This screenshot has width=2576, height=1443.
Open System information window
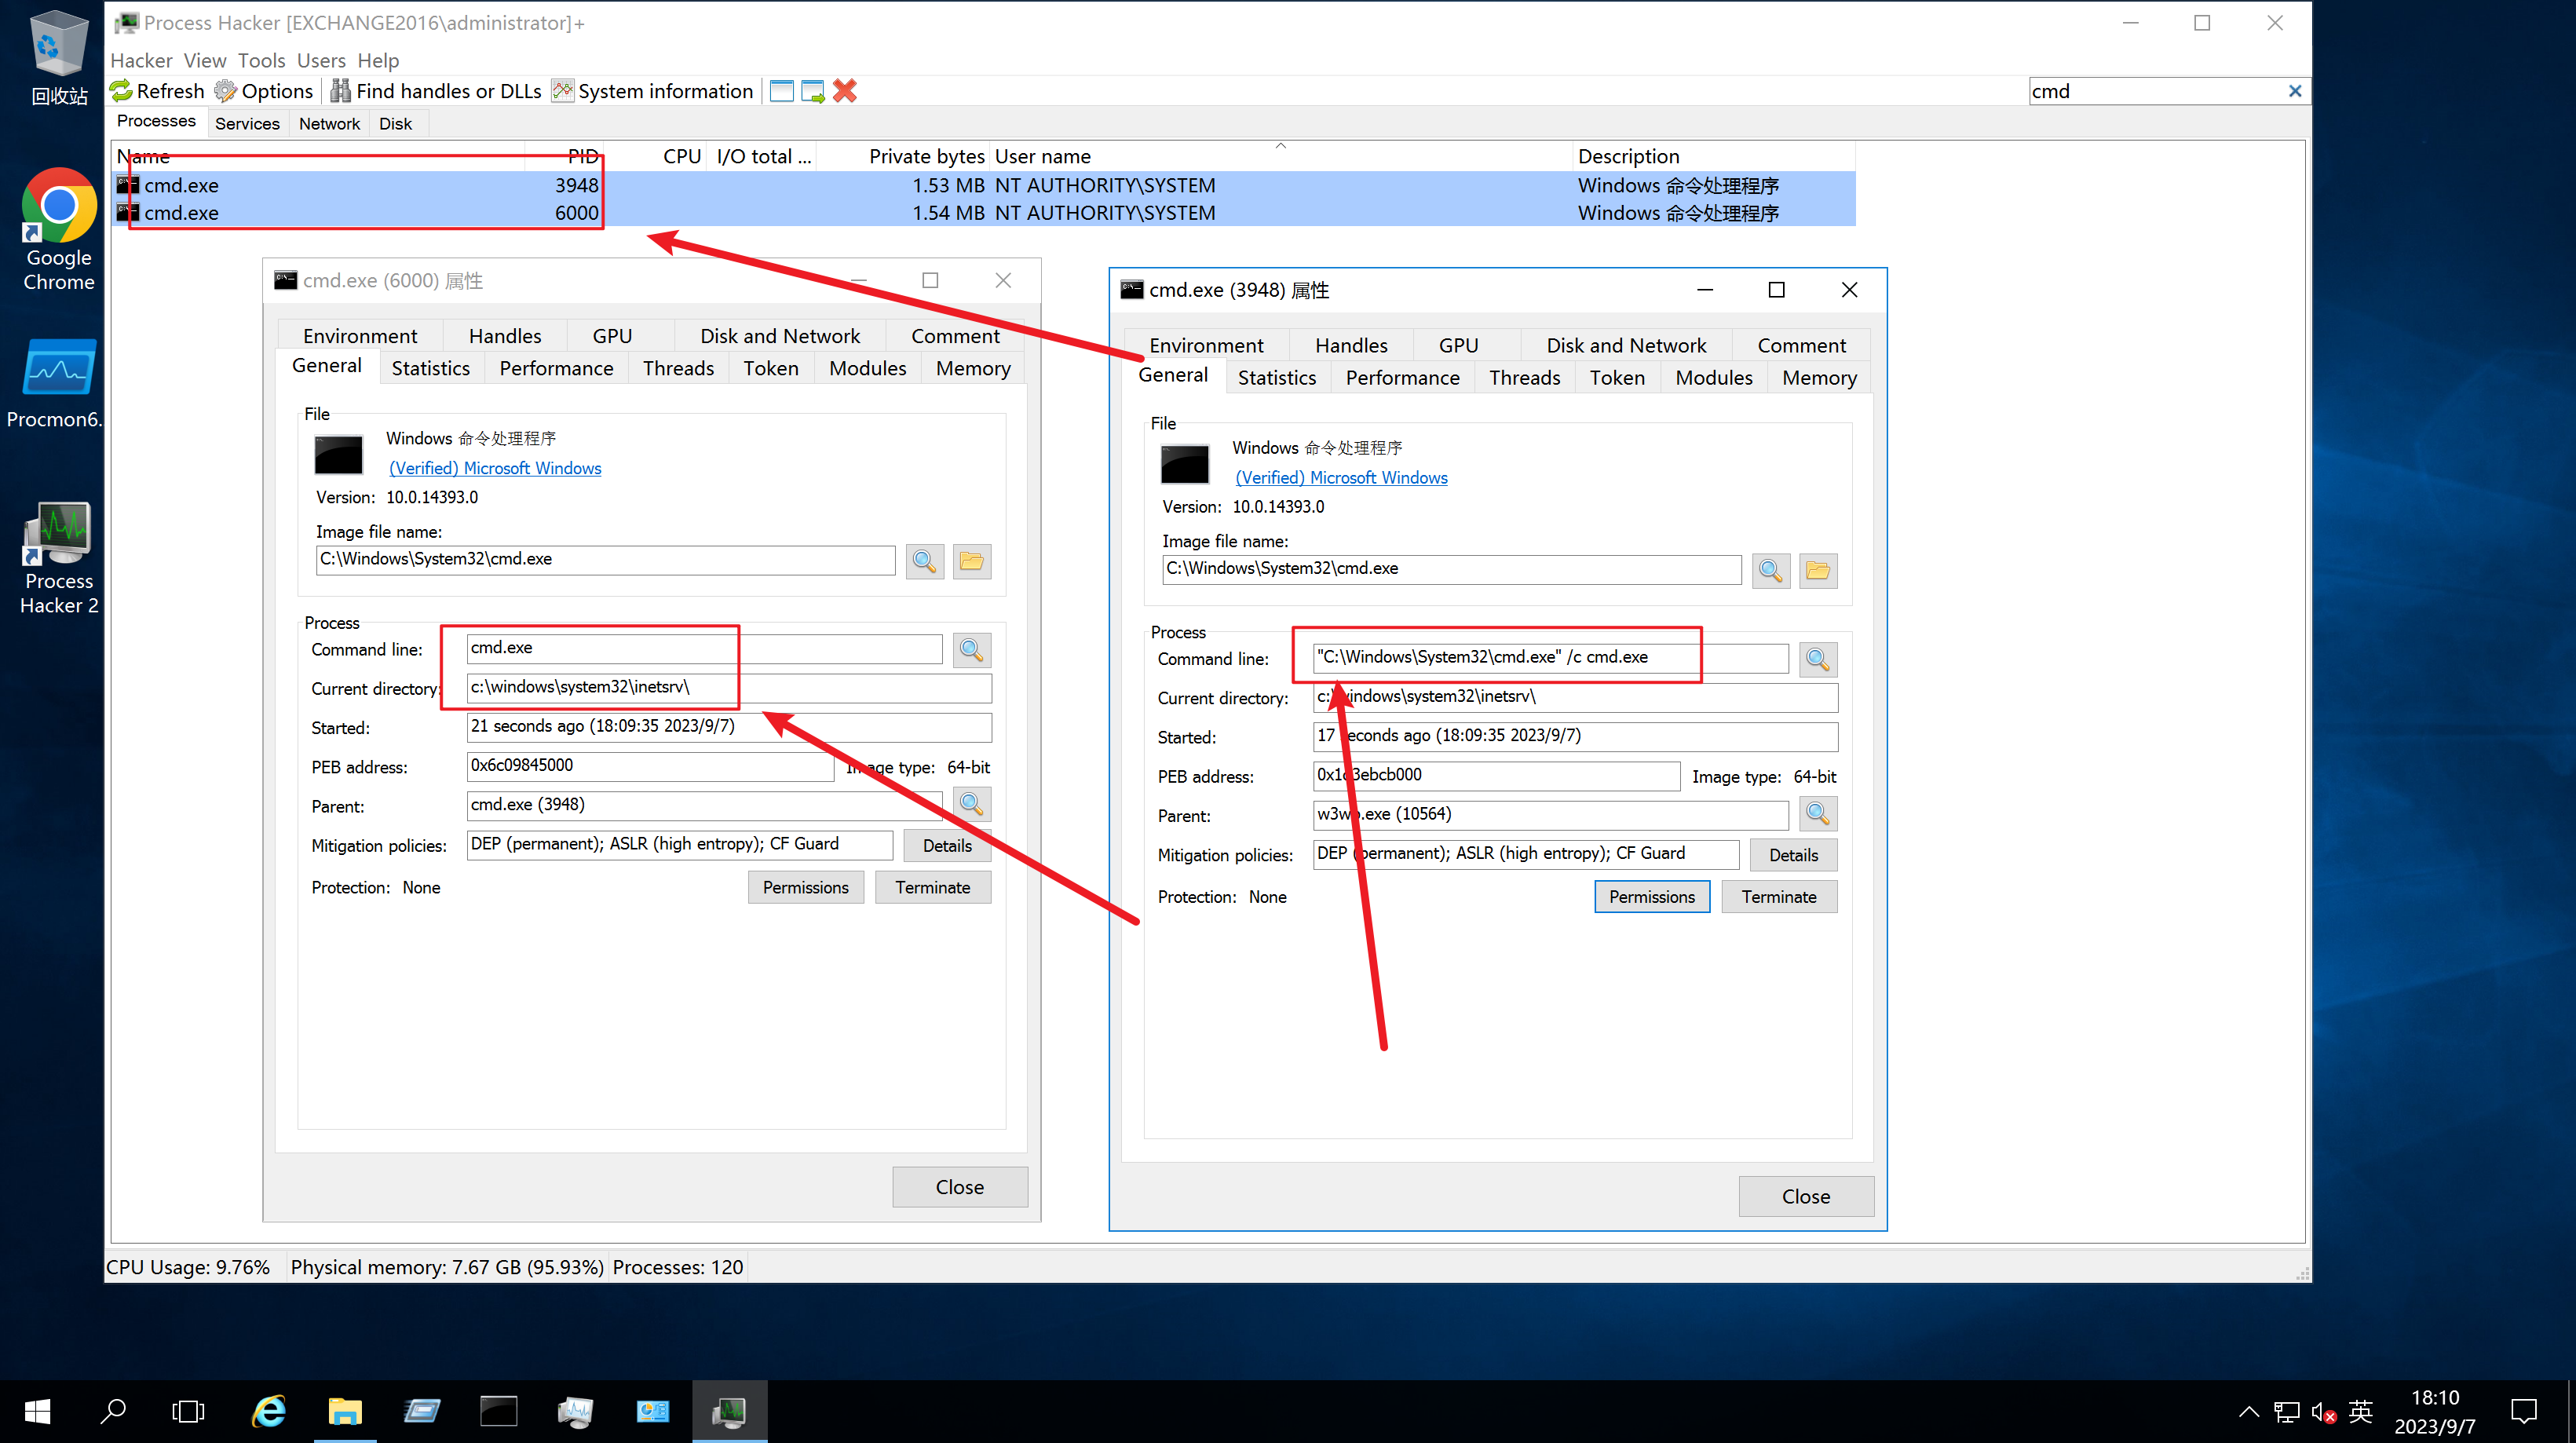click(652, 91)
